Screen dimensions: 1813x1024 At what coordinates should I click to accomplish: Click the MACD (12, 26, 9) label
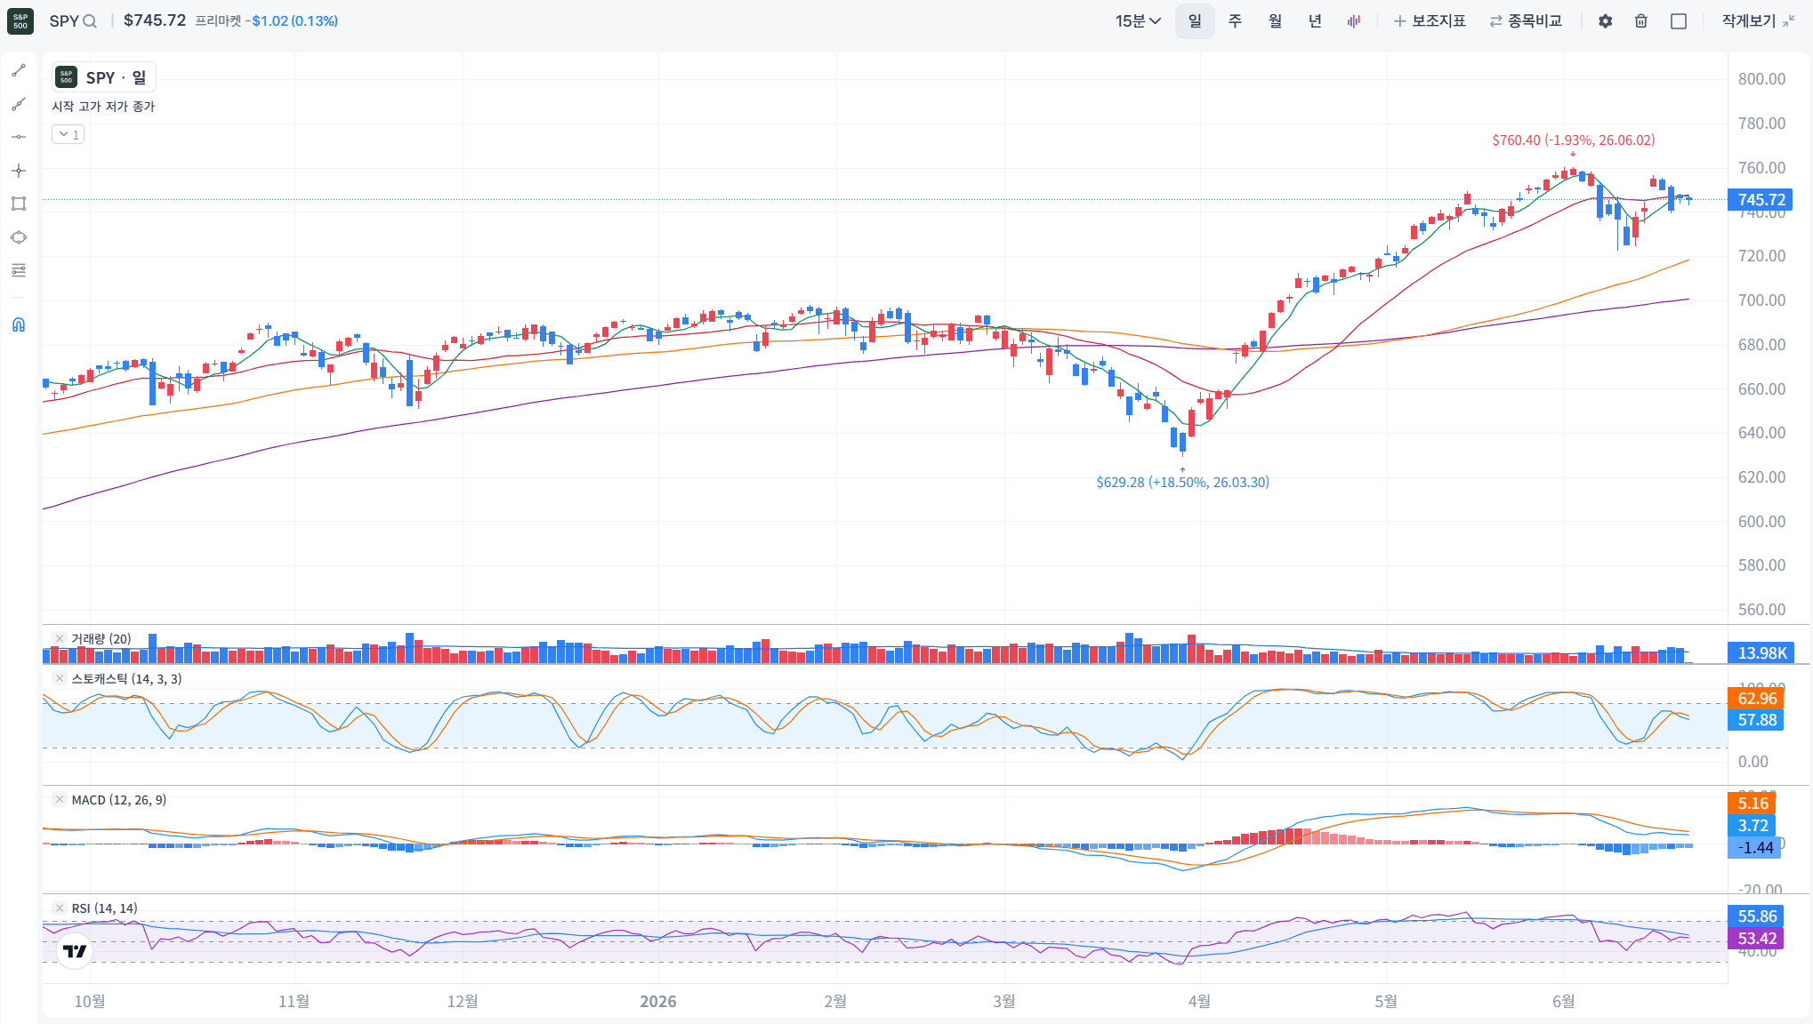[x=119, y=799]
